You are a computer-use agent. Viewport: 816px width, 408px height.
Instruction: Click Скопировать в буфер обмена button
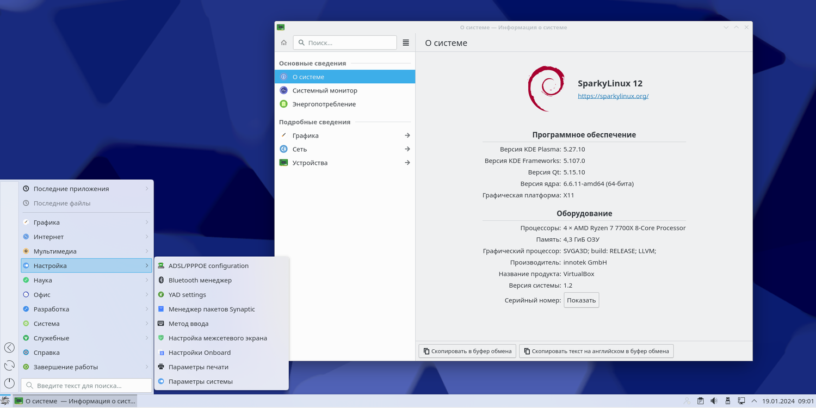[467, 351]
